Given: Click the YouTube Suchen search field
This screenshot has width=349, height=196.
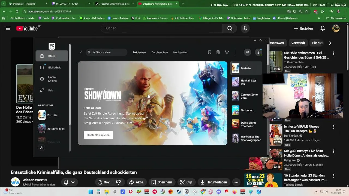Looking at the screenshot, I should click(x=162, y=28).
